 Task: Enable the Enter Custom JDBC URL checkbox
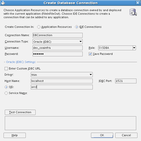click(x=6, y=68)
